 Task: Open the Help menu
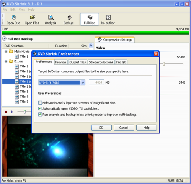(x=31, y=10)
